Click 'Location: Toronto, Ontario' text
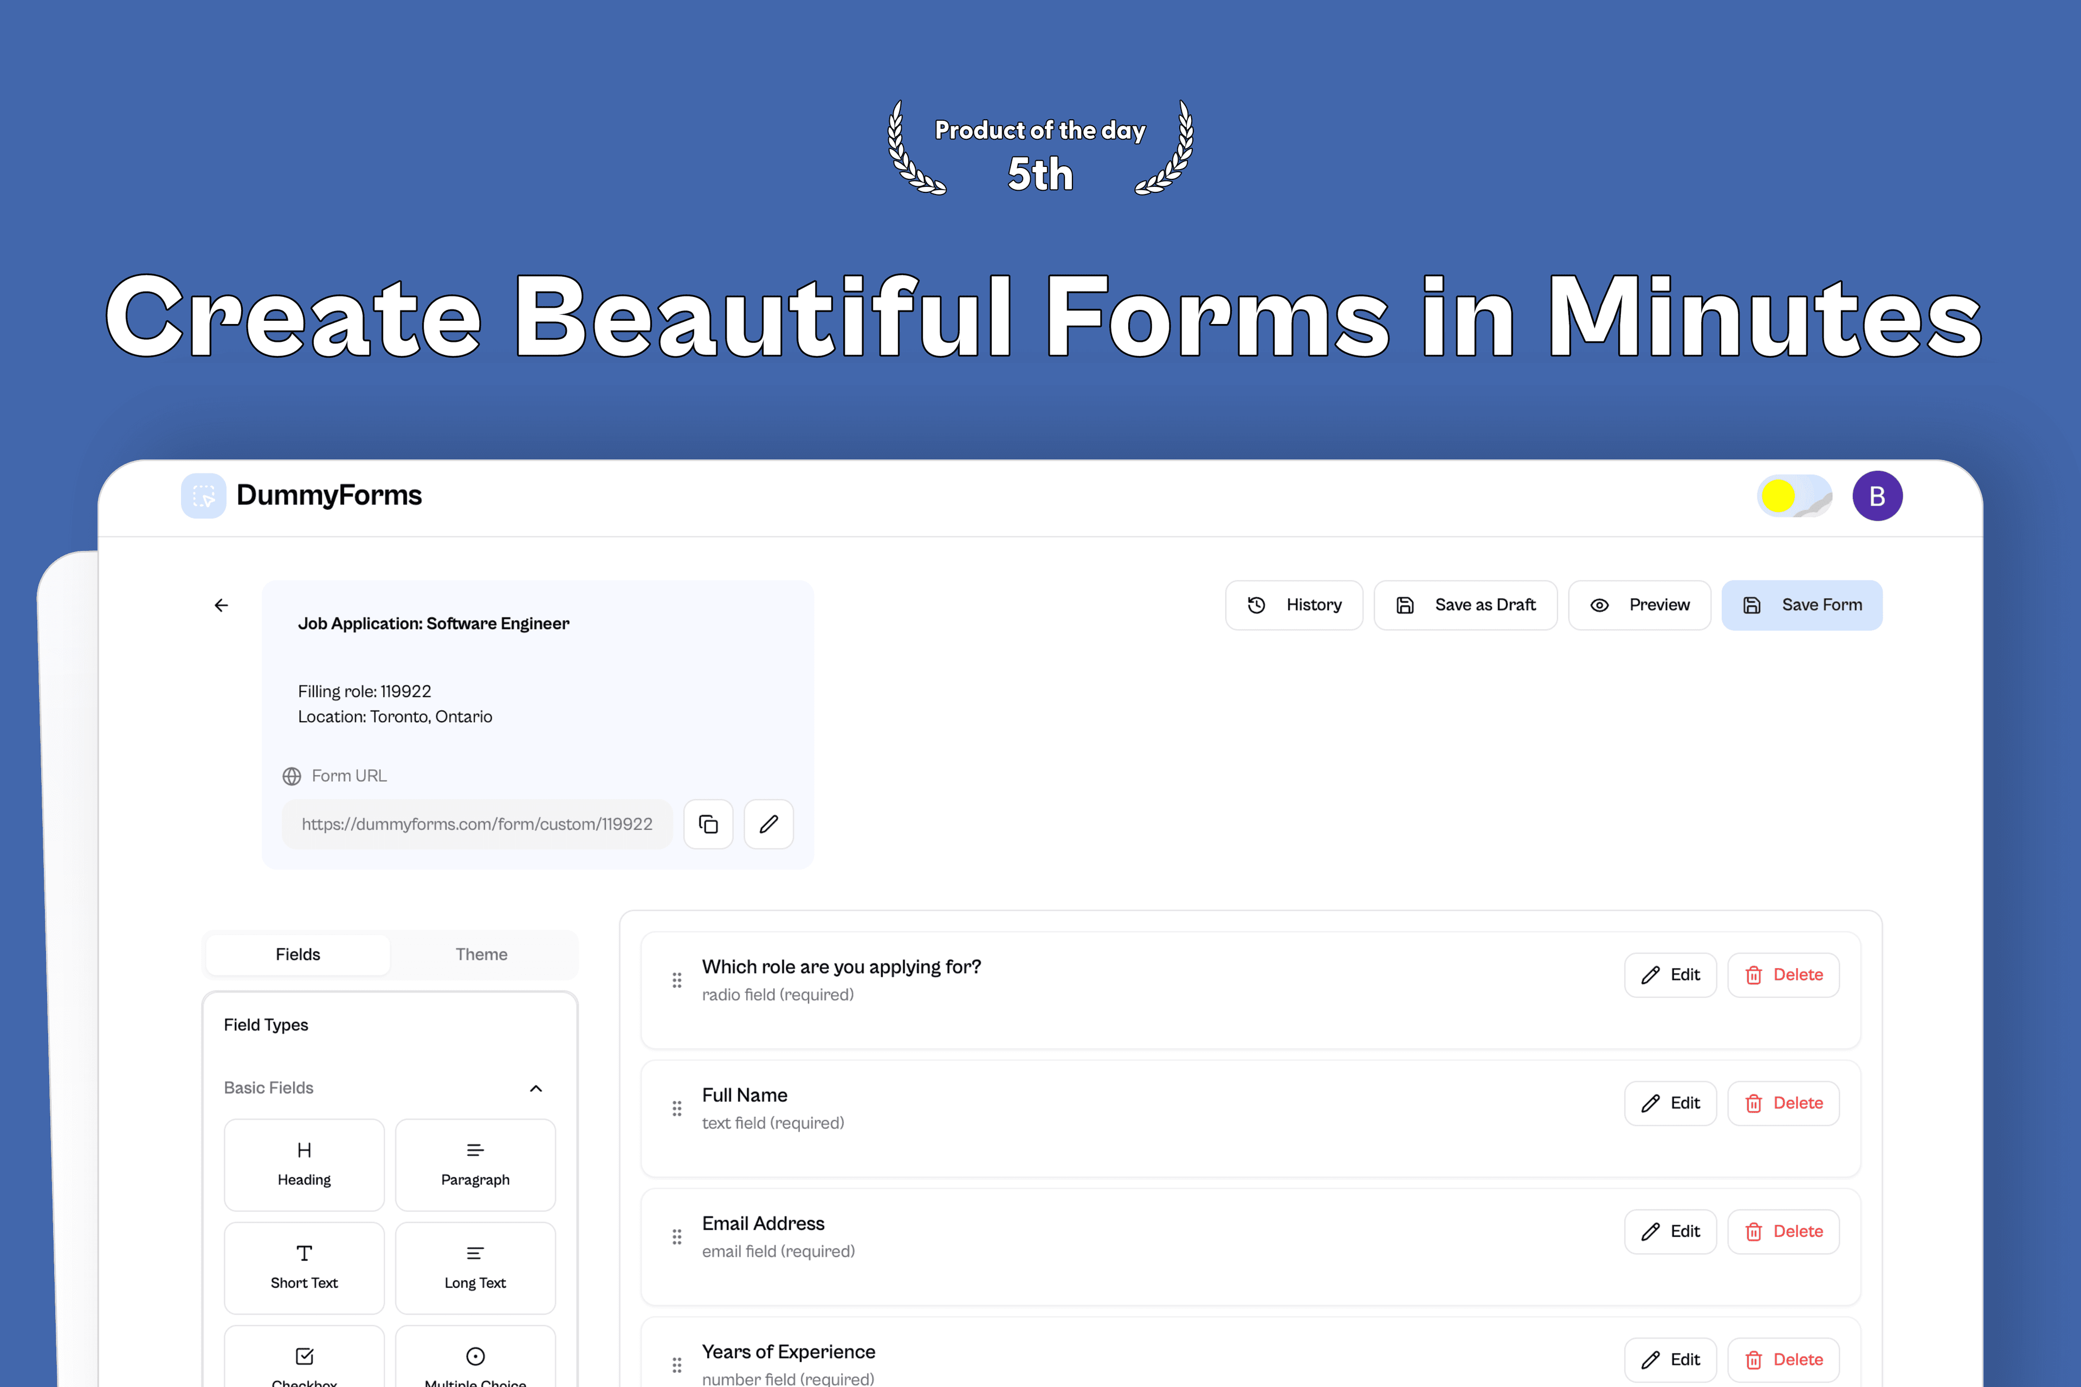Screen dimensions: 2081x1387 pos(396,716)
